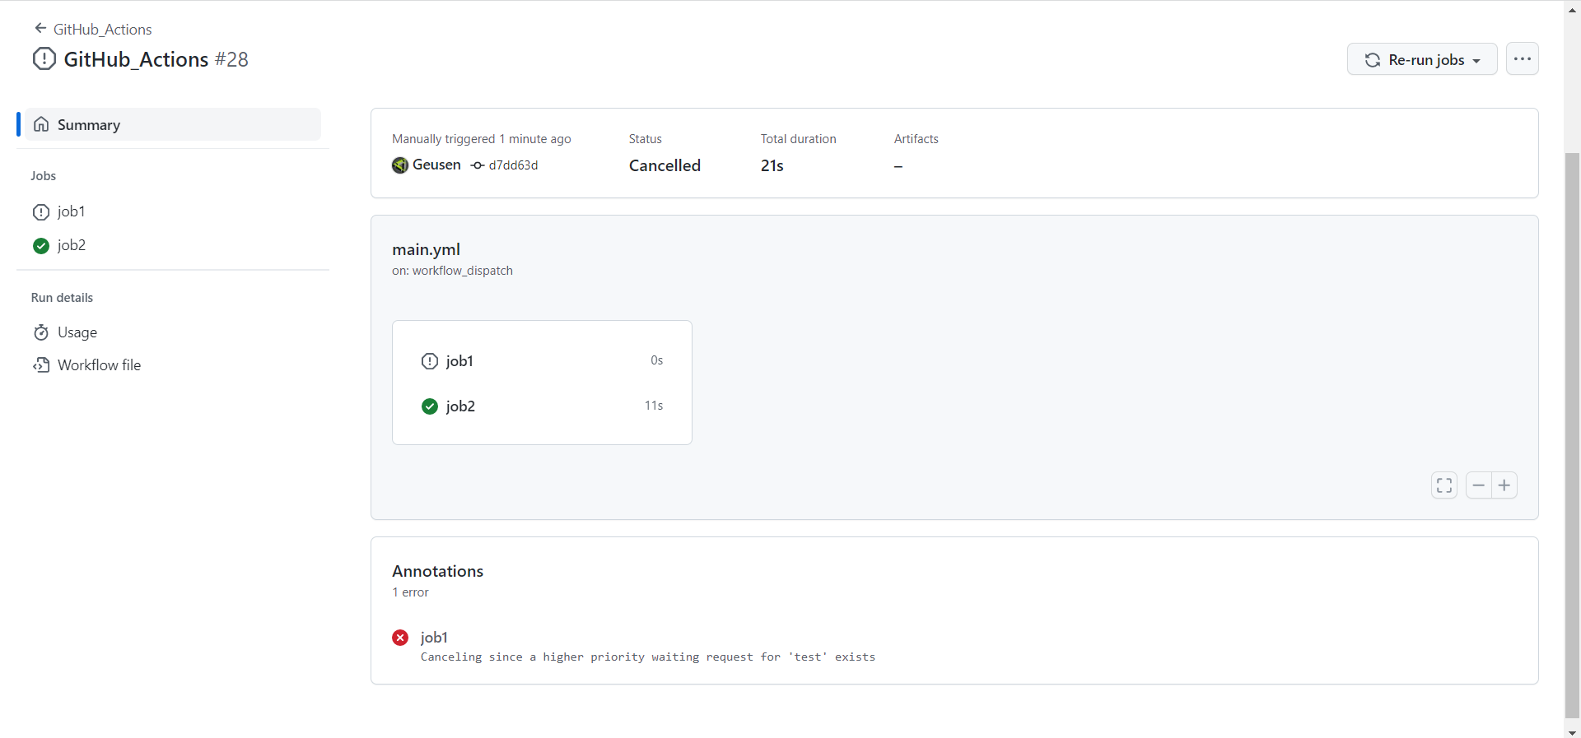The width and height of the screenshot is (1581, 738).
Task: Zoom in the workflow graph with plus
Action: [1504, 485]
